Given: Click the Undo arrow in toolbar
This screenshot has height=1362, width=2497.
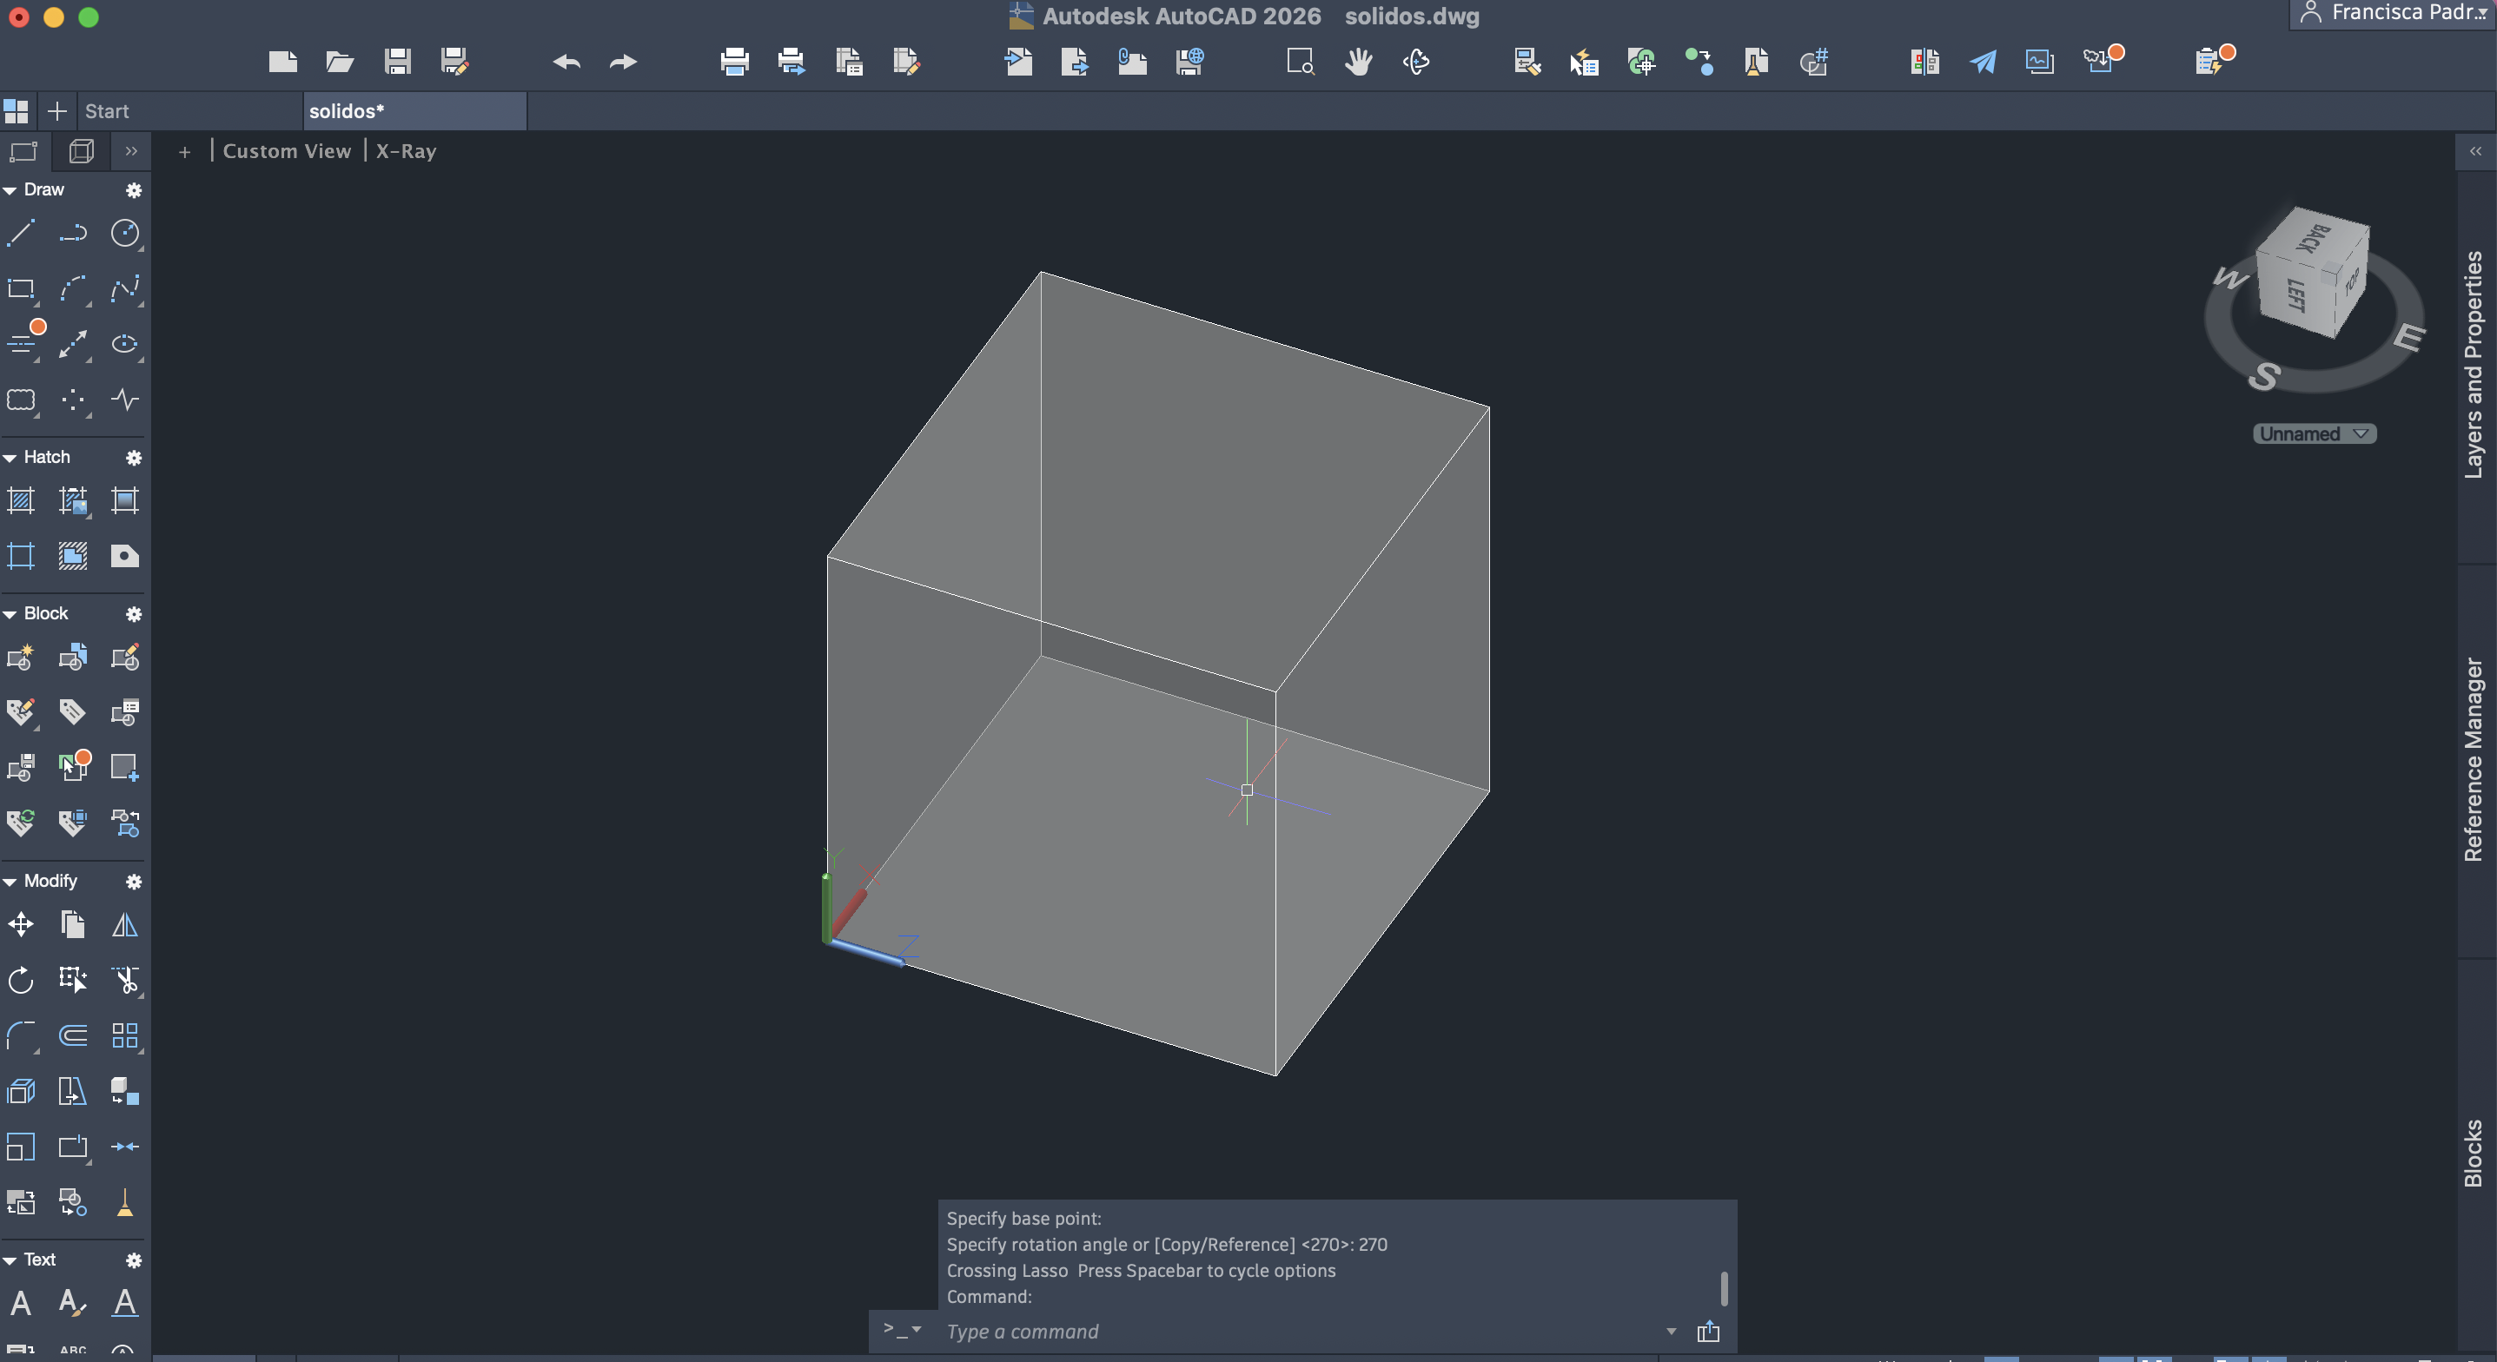Looking at the screenshot, I should 566,62.
